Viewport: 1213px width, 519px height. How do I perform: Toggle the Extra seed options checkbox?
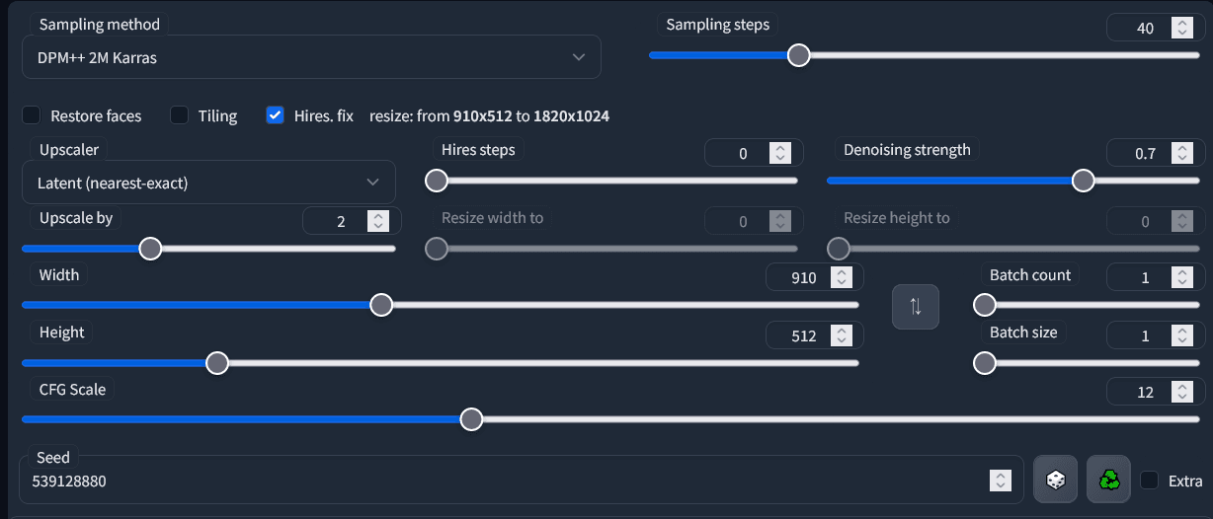point(1150,481)
